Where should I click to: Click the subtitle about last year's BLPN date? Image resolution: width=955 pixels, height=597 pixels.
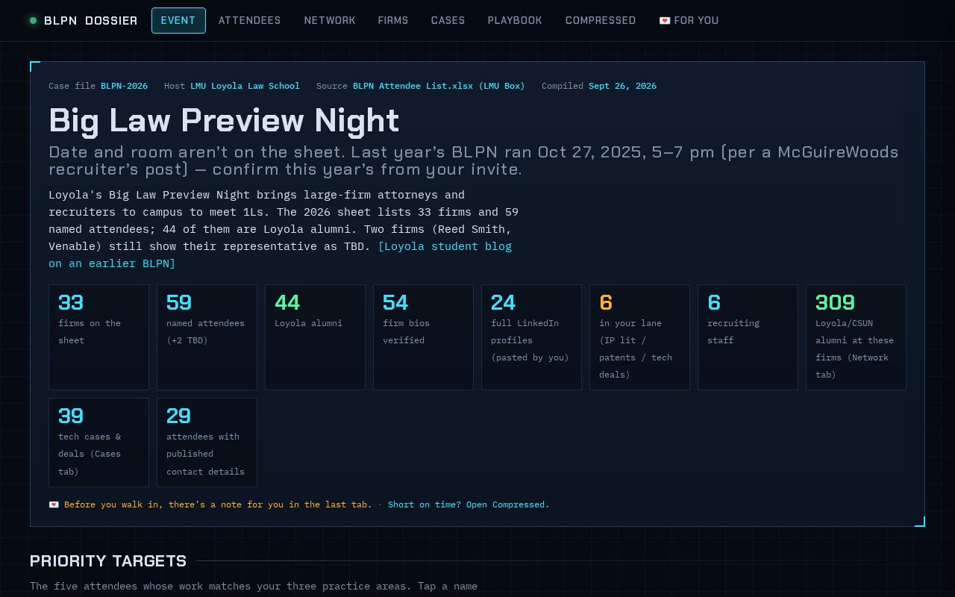474,160
